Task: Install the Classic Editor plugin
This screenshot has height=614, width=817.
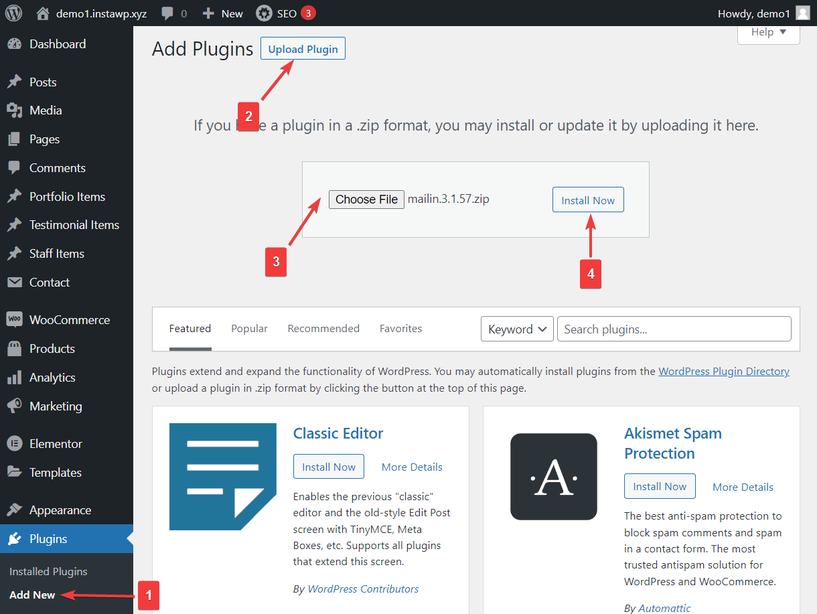Action: (328, 467)
